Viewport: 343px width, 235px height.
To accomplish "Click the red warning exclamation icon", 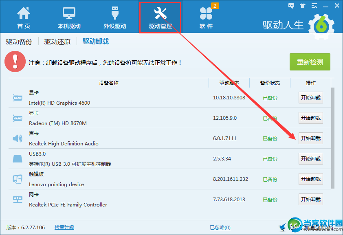I will pyautogui.click(x=15, y=61).
